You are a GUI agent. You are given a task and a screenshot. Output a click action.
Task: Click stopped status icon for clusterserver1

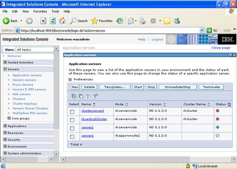(x=218, y=111)
